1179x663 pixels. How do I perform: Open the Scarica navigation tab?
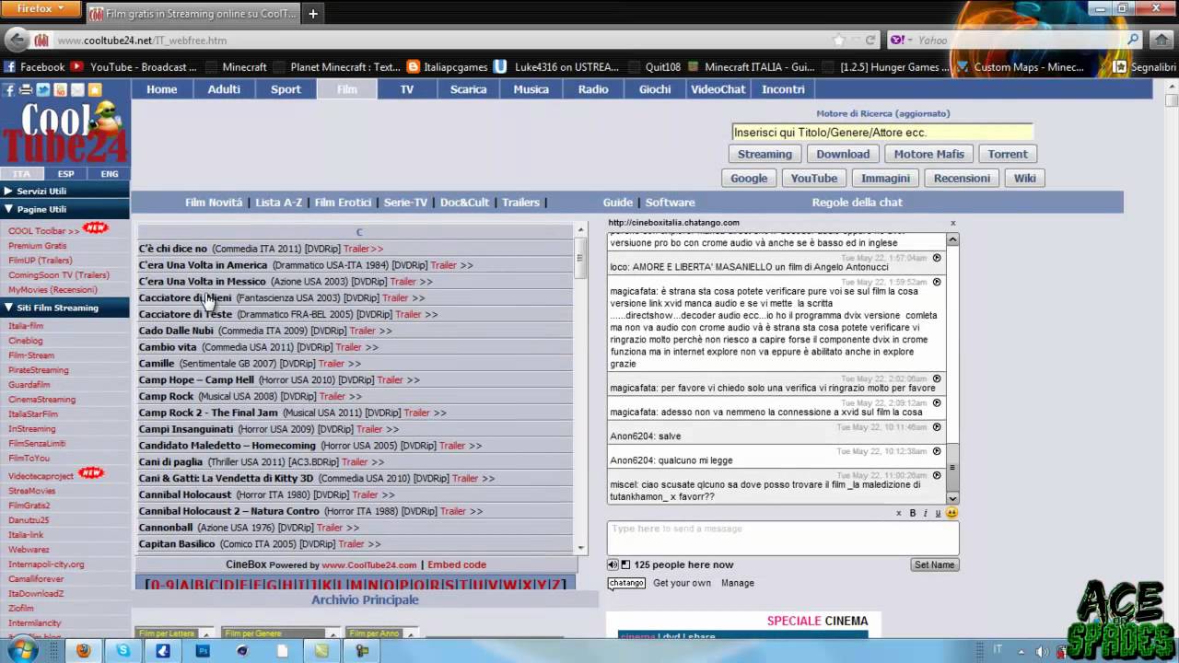[468, 89]
